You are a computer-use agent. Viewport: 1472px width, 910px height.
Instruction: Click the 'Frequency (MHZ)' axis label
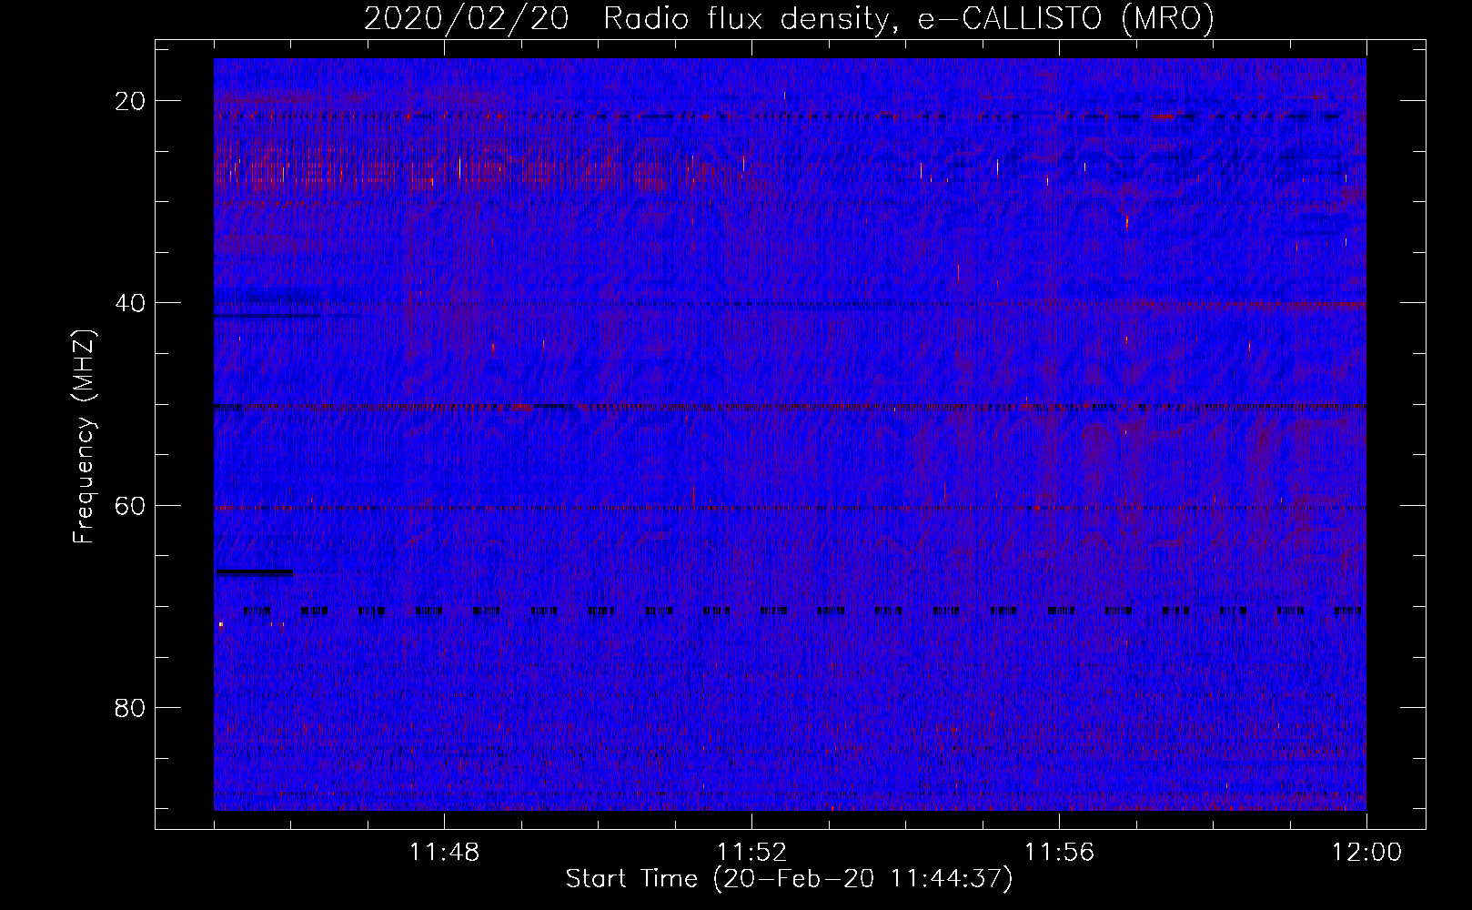click(84, 437)
